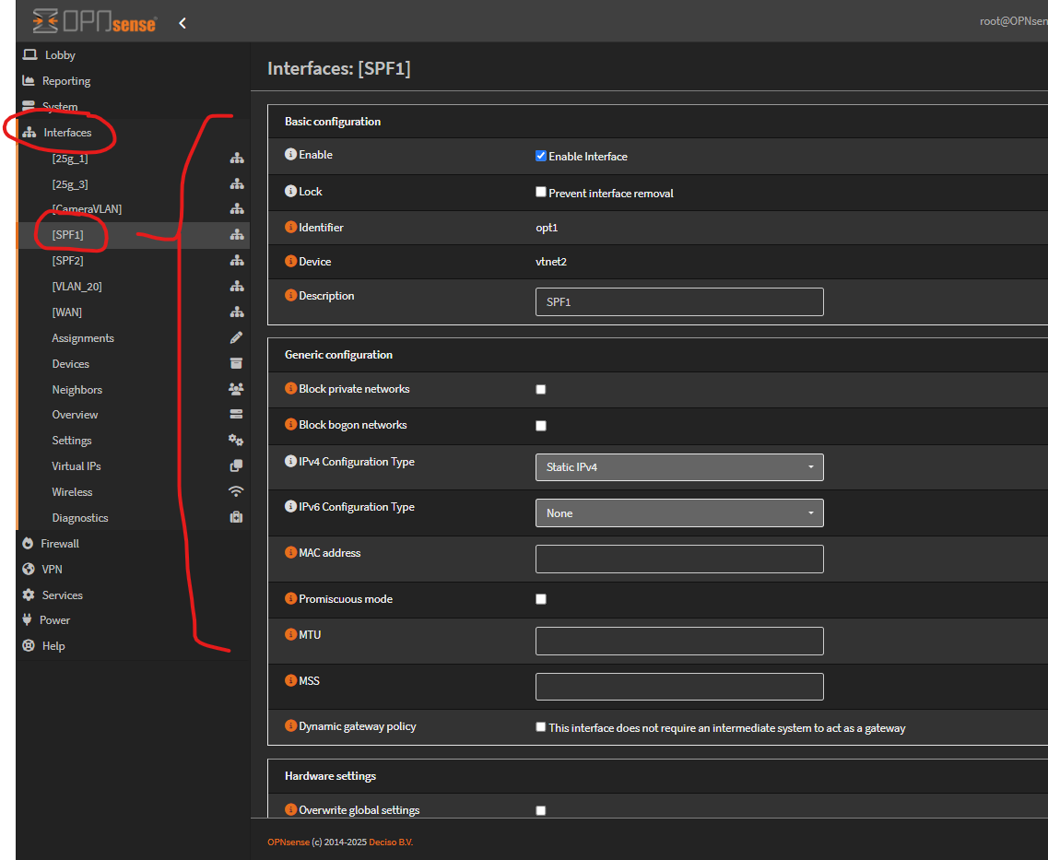Click the Wireless wifi icon

pos(237,491)
